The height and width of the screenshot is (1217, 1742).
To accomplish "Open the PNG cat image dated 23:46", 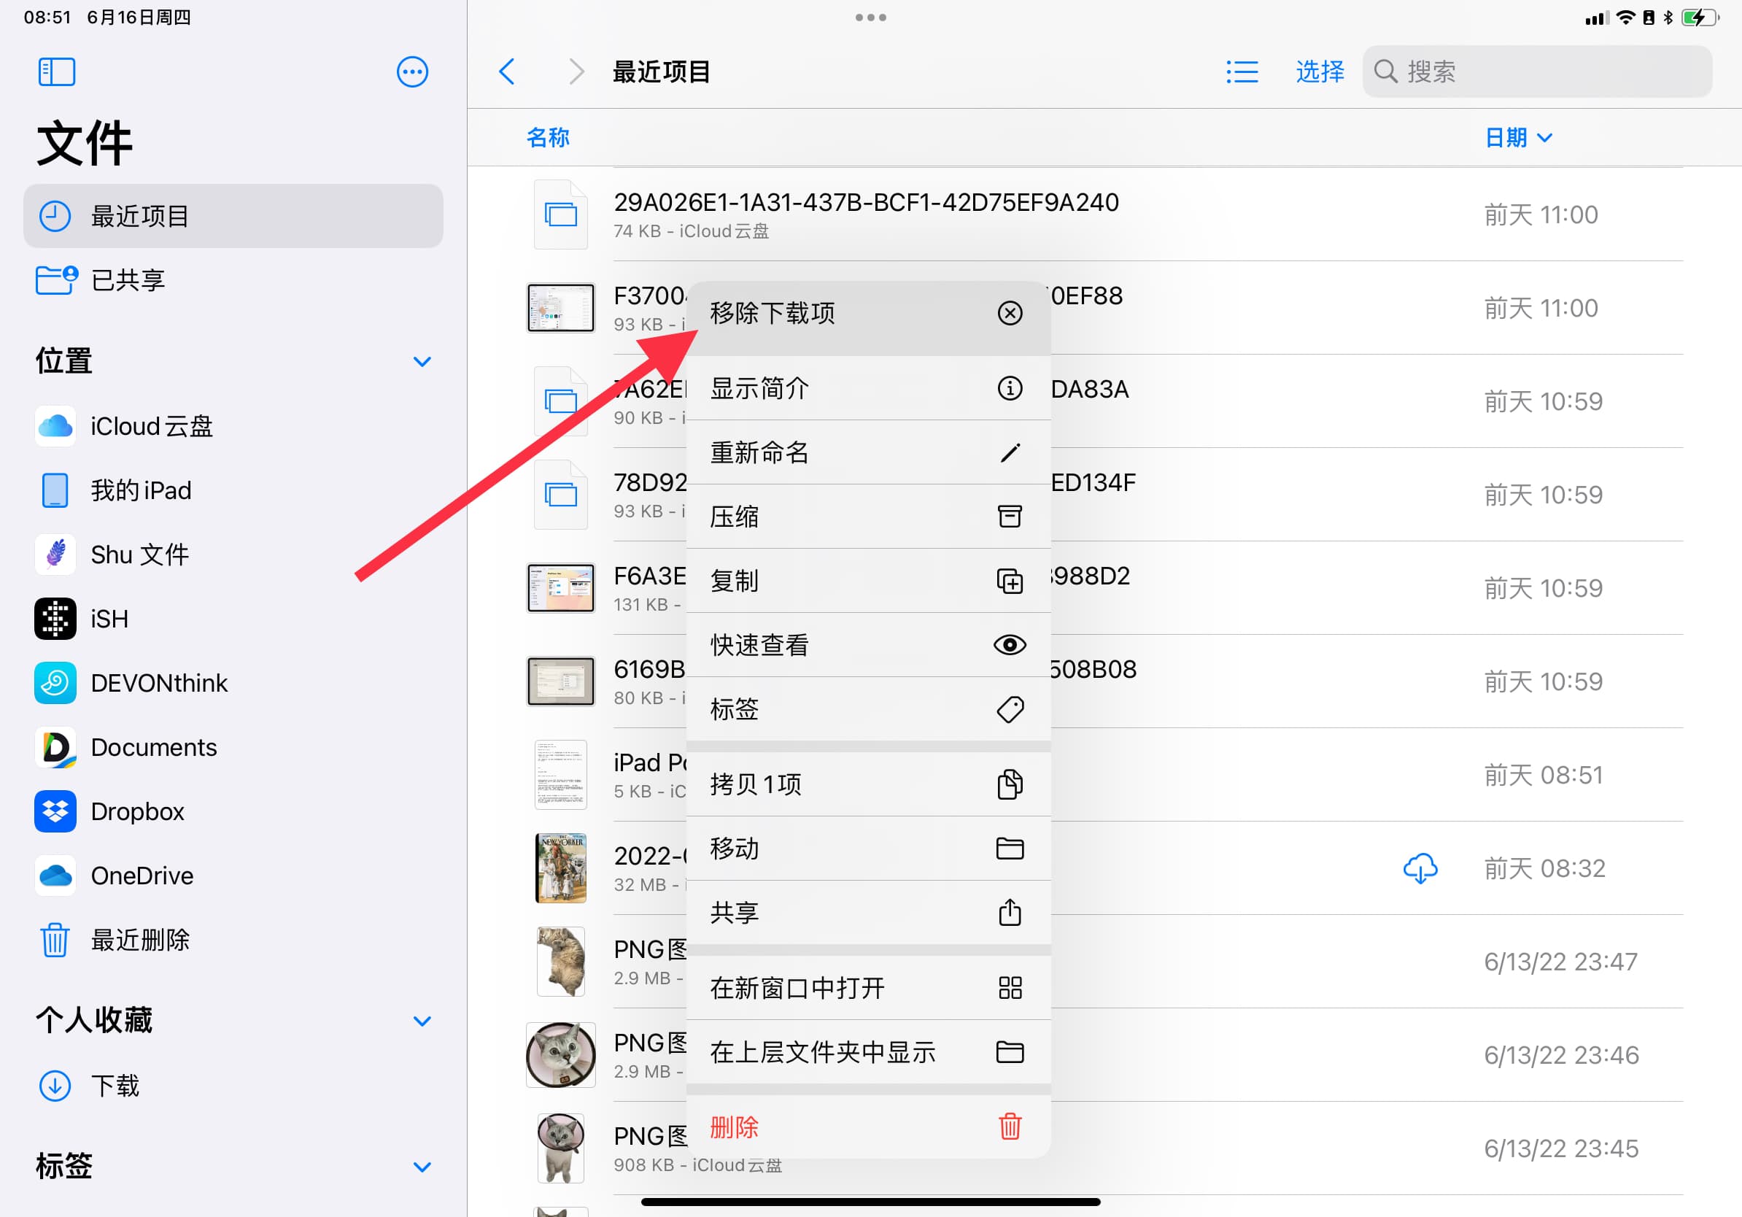I will click(561, 1054).
